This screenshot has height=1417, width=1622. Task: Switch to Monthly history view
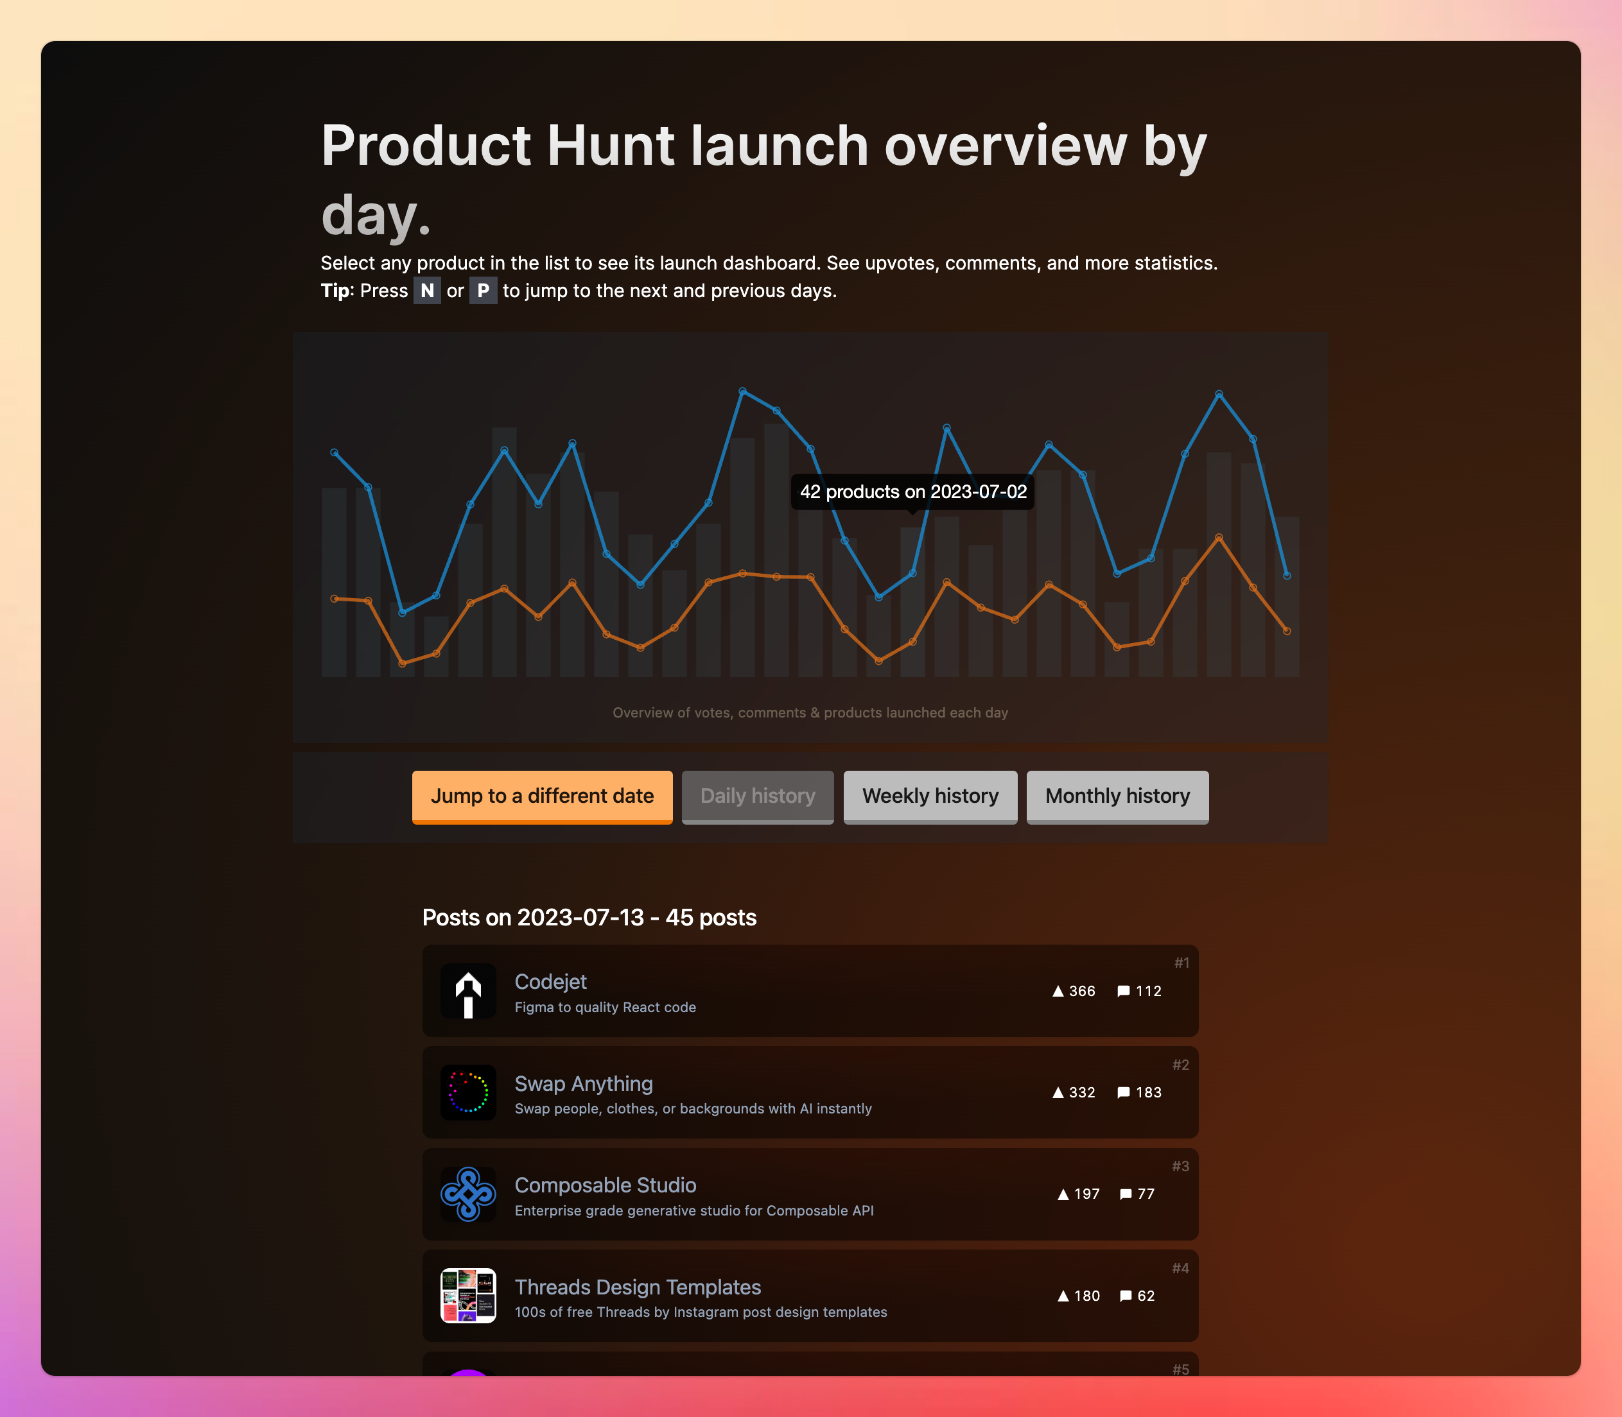click(1117, 797)
